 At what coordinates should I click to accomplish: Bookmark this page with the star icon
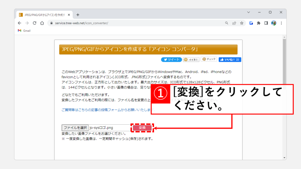[x=242, y=23]
